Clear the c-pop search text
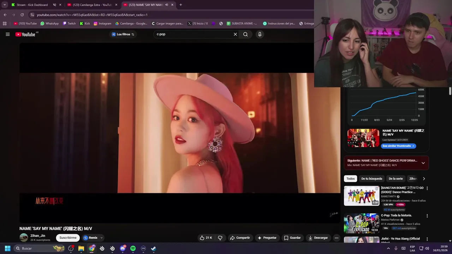Image resolution: width=452 pixels, height=254 pixels. pyautogui.click(x=235, y=34)
